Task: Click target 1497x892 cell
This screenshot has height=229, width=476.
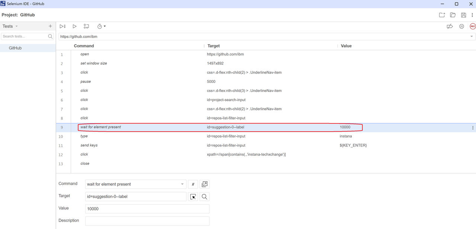Action: (x=215, y=64)
